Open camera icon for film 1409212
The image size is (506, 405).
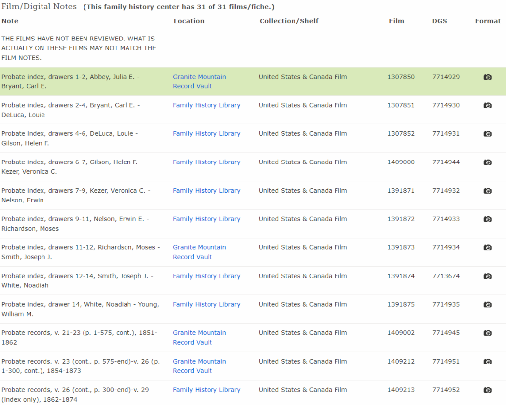coord(487,361)
